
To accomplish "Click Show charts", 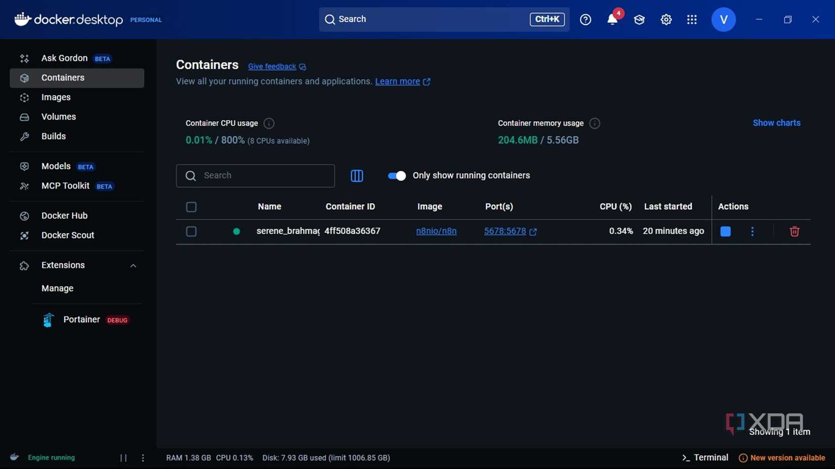I will tap(776, 123).
